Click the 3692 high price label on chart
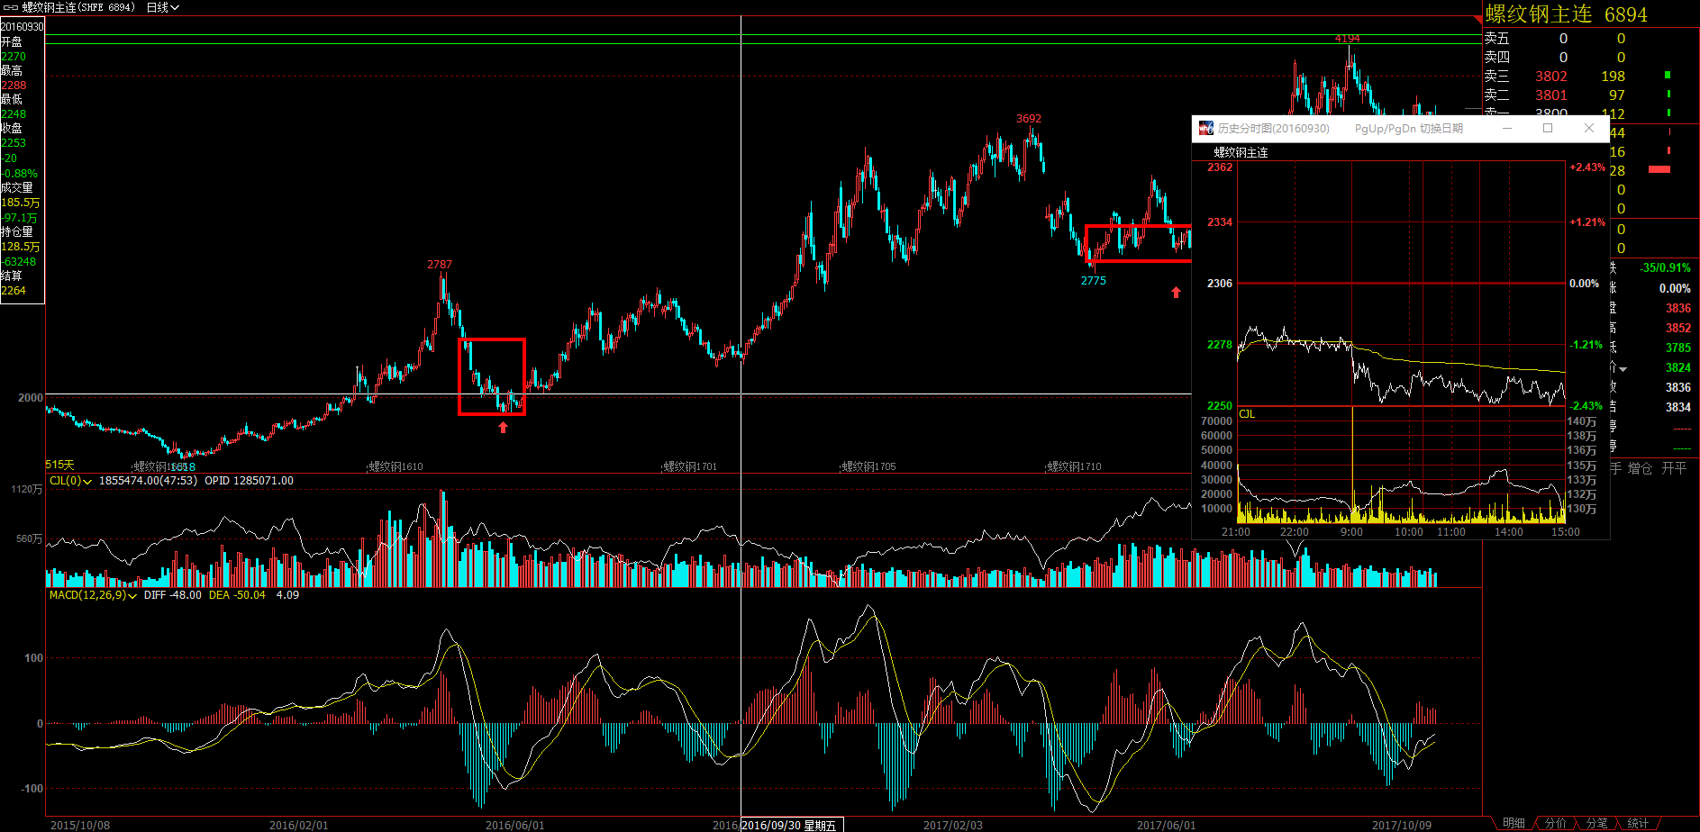 (x=1029, y=119)
